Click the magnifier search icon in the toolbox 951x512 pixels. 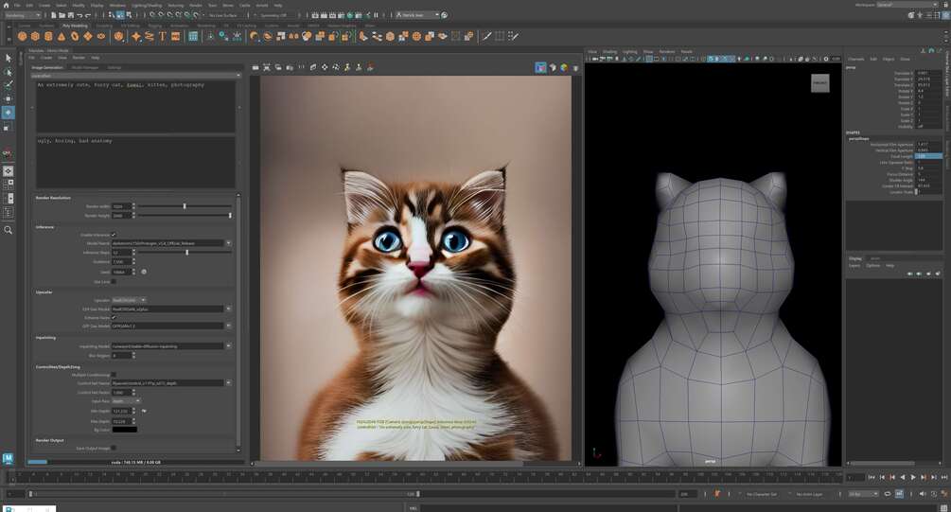pos(8,230)
